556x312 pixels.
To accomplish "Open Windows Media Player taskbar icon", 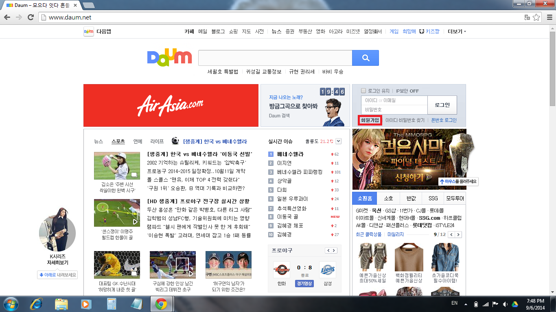I will click(86, 304).
